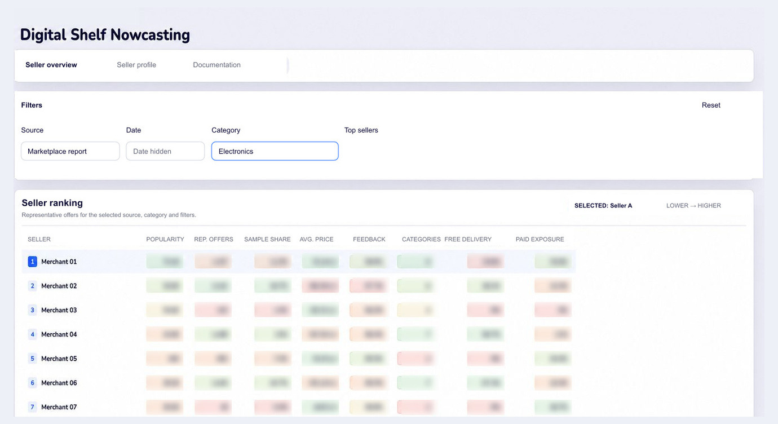Click Merchant 01 popularity cell
This screenshot has width=778, height=424.
pos(165,262)
